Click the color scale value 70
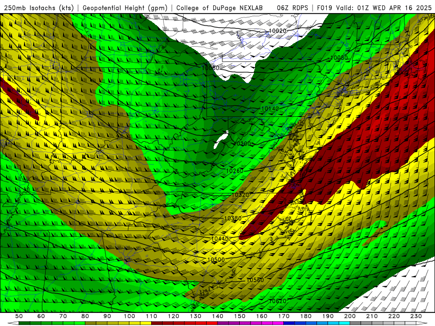This screenshot has height=326, width=435. click(x=63, y=316)
